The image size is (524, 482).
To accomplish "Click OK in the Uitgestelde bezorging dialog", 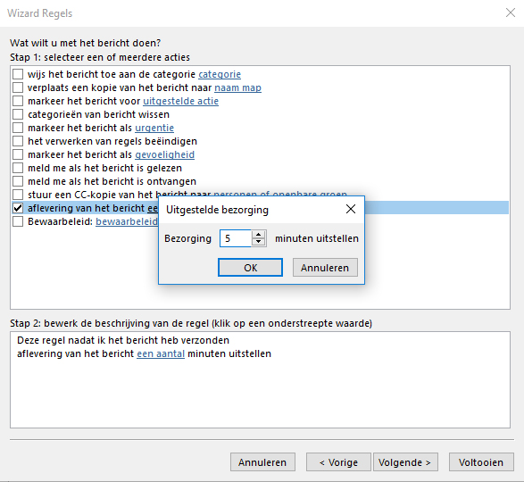I will click(250, 268).
